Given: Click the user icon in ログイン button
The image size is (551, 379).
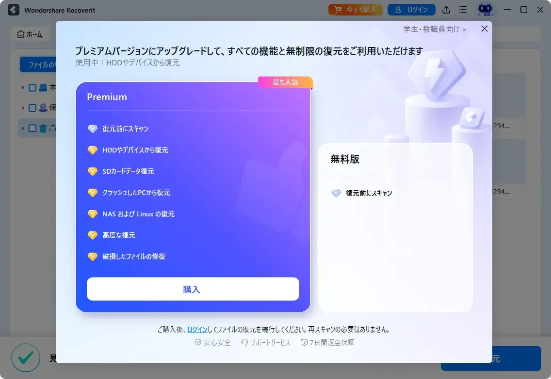Looking at the screenshot, I should pyautogui.click(x=398, y=10).
